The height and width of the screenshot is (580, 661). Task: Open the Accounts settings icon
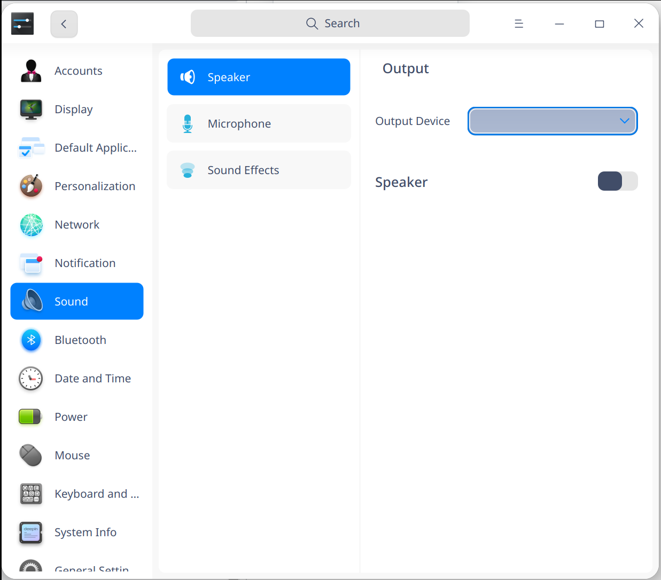[x=30, y=70]
